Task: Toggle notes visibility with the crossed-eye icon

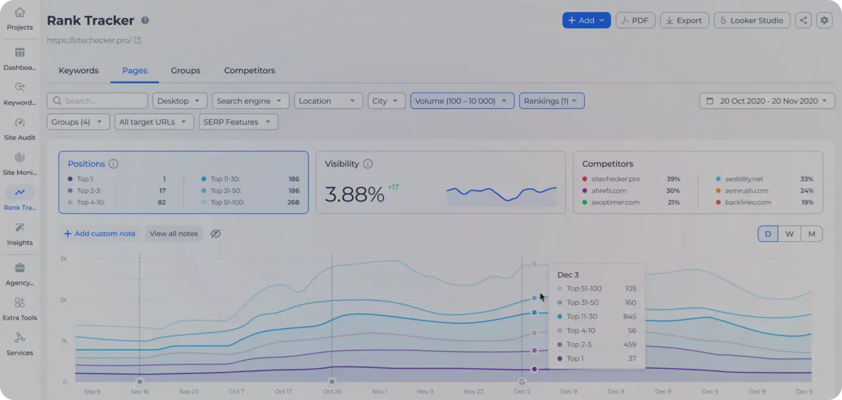Action: coord(216,233)
